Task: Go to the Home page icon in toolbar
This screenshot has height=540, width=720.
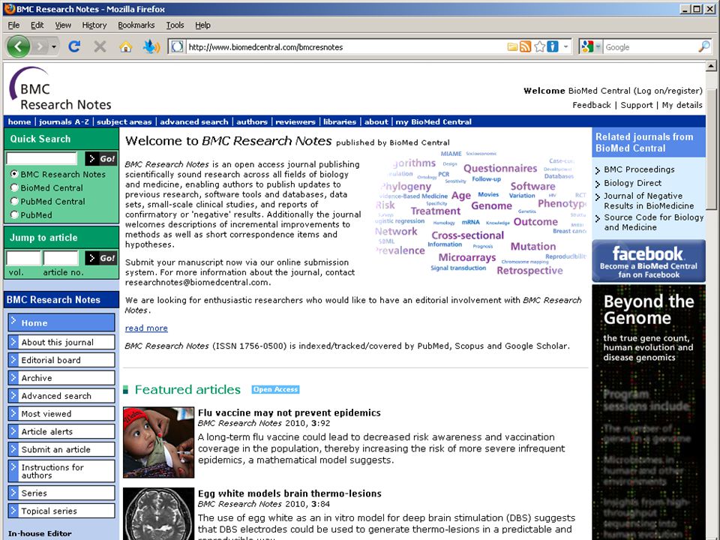Action: [x=125, y=46]
